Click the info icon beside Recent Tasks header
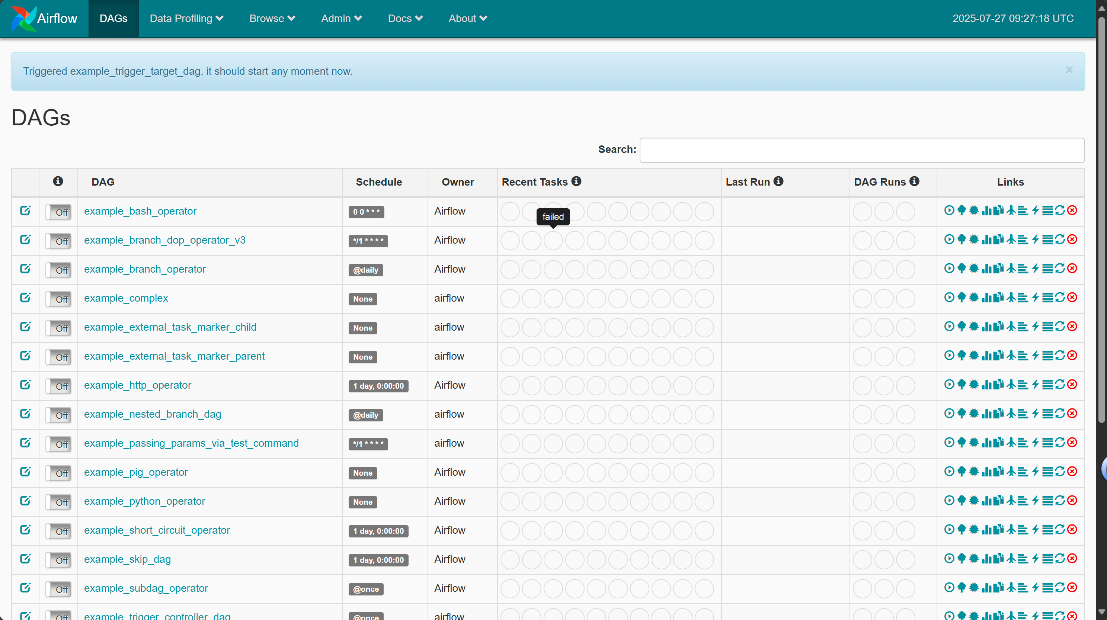 [x=576, y=181]
